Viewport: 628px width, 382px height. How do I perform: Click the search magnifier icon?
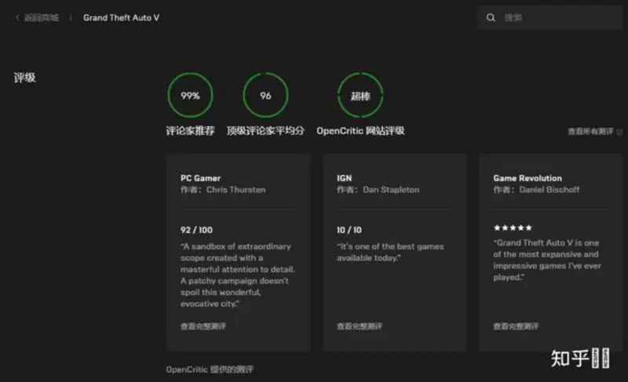click(491, 17)
